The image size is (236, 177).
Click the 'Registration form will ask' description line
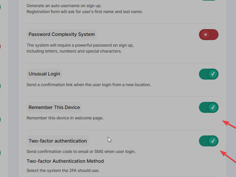click(84, 12)
